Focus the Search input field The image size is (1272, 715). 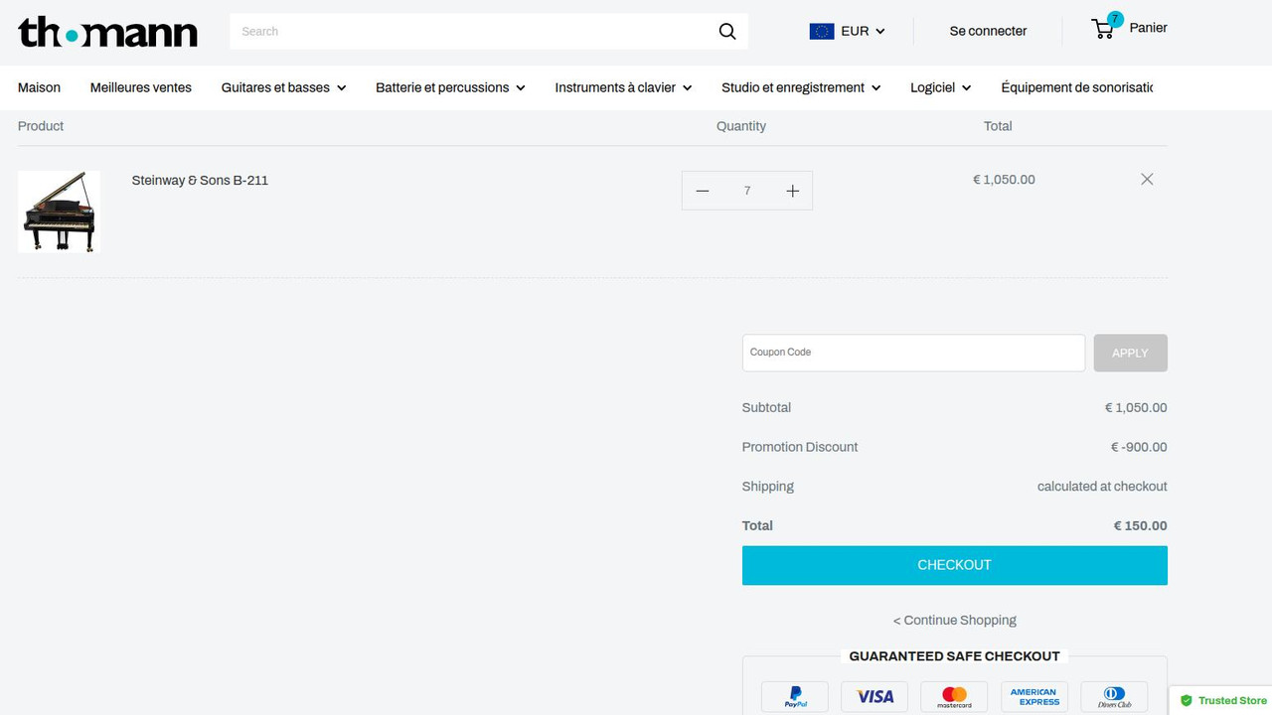(x=473, y=32)
